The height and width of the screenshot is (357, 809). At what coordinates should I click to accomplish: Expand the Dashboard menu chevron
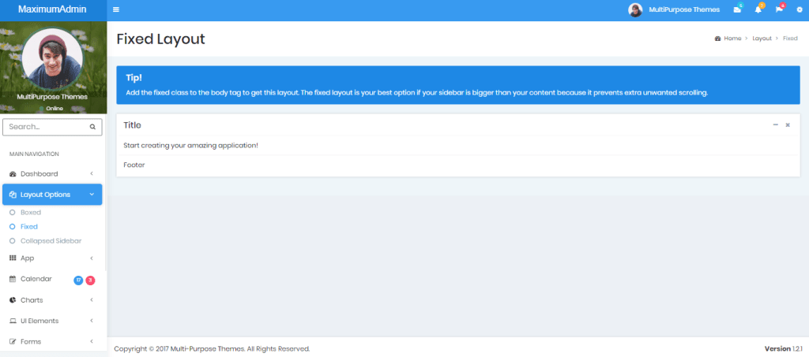pyautogui.click(x=92, y=174)
